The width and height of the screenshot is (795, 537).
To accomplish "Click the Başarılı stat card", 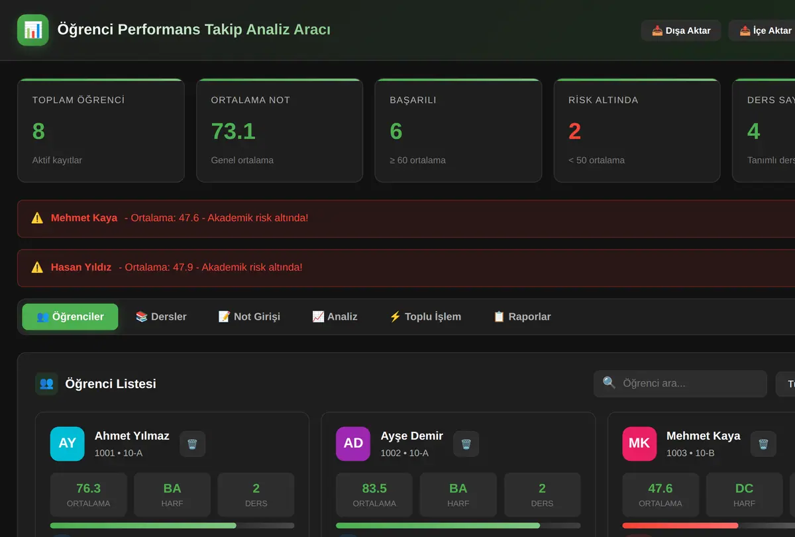I will tap(458, 130).
